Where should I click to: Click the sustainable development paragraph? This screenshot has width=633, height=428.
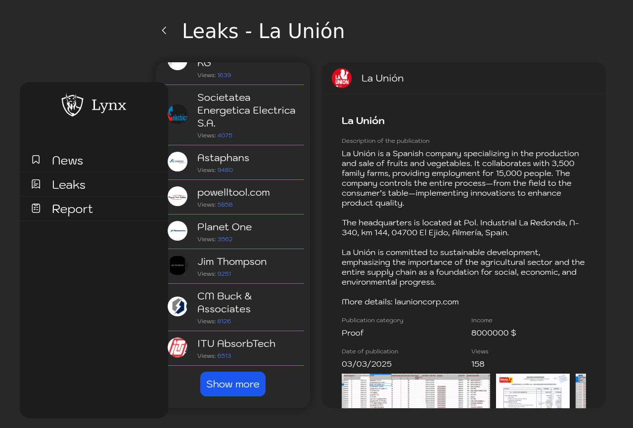(463, 267)
